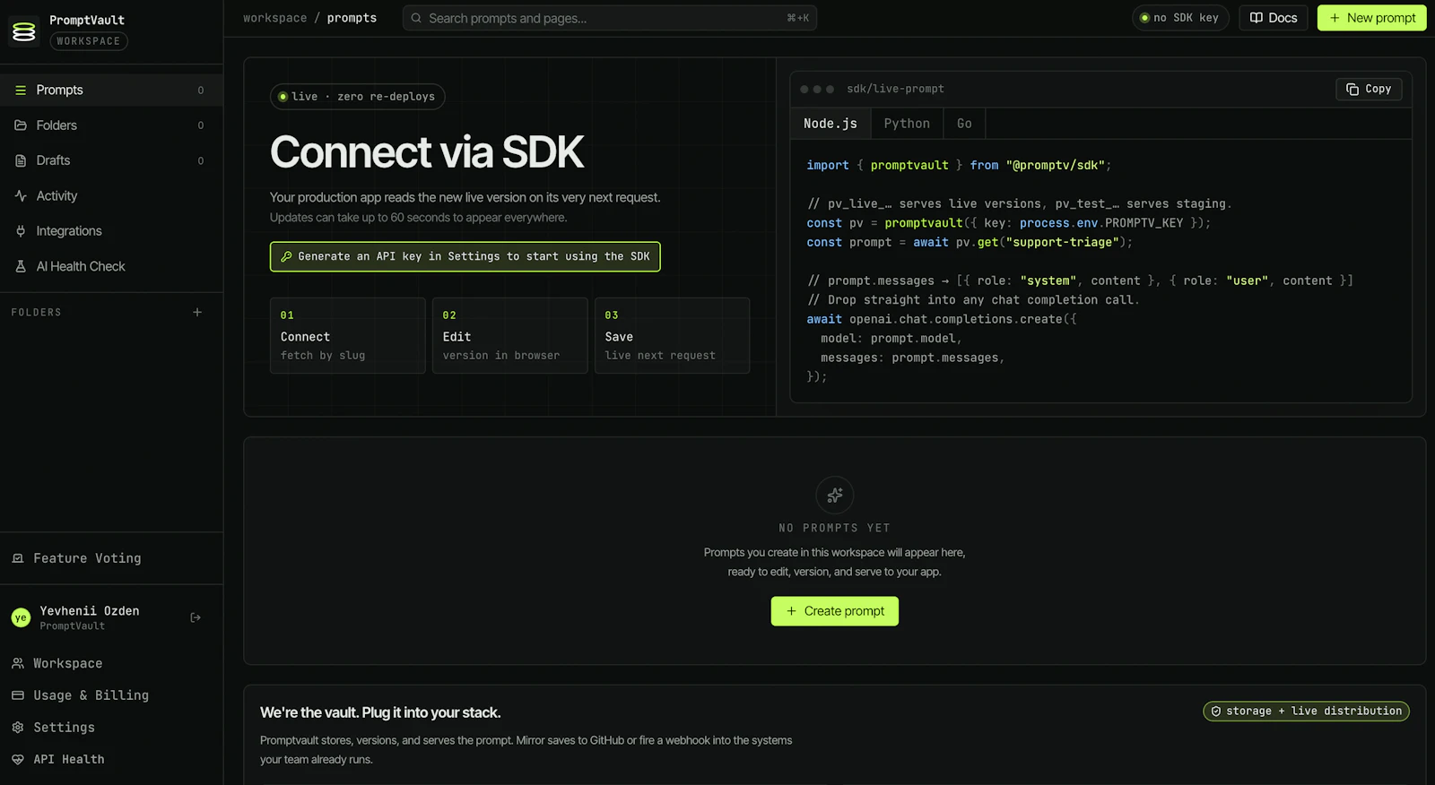Click the search magnifier icon

(416, 18)
